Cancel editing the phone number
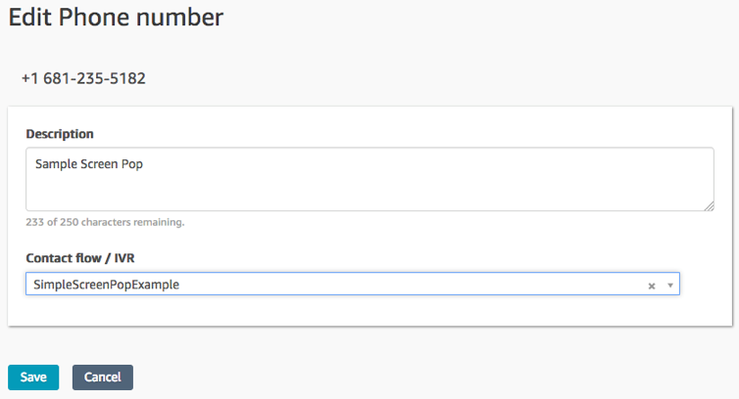The width and height of the screenshot is (739, 399). point(102,377)
